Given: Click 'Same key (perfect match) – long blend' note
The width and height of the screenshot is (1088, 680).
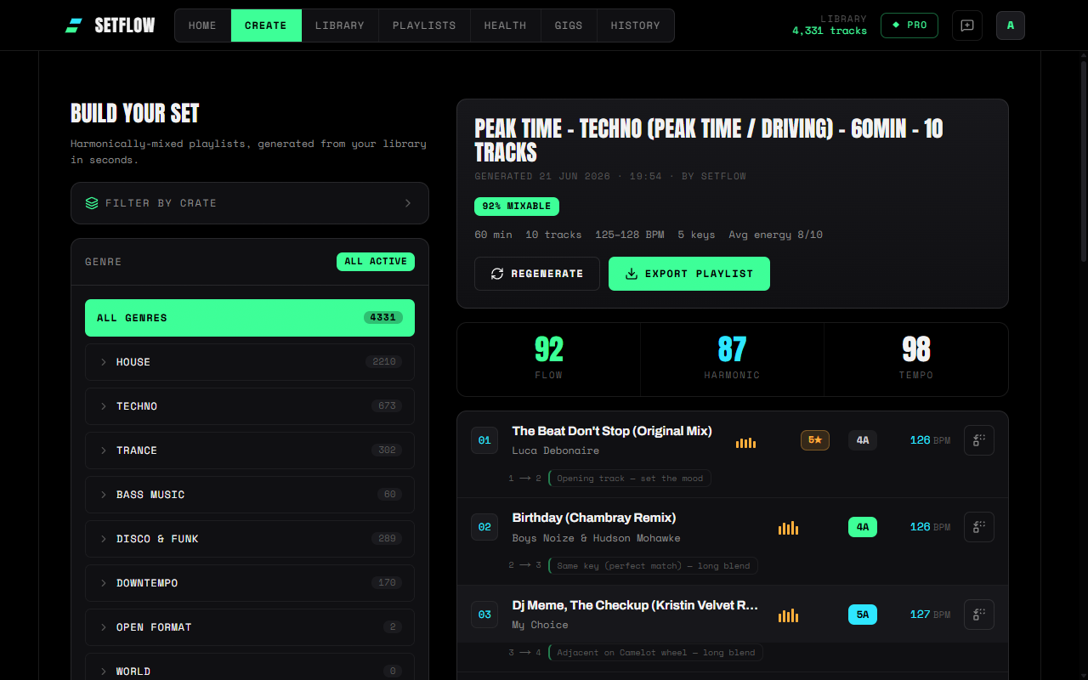Looking at the screenshot, I should [x=654, y=565].
